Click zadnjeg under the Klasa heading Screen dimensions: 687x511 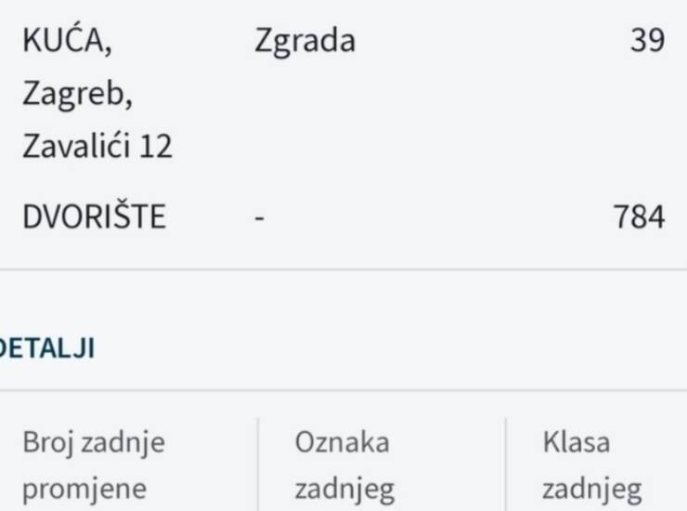tap(591, 488)
